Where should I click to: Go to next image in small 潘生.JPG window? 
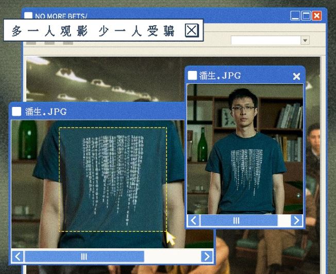click(296, 221)
